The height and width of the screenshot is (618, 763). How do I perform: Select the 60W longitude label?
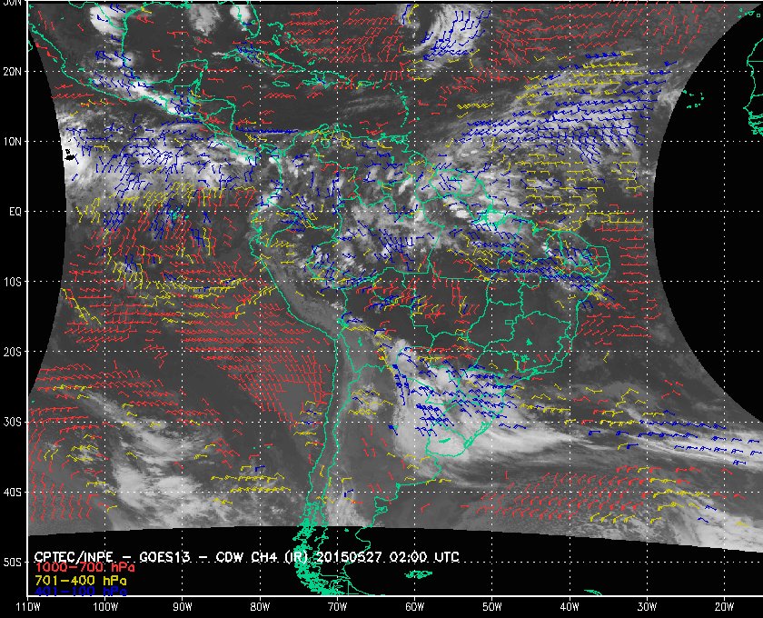click(x=414, y=607)
